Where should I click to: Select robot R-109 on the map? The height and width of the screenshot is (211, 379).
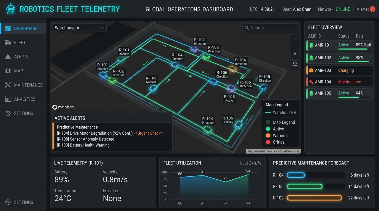click(153, 88)
